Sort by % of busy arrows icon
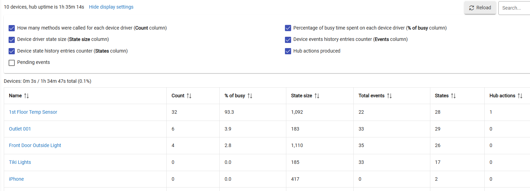The image size is (530, 191). [x=250, y=96]
